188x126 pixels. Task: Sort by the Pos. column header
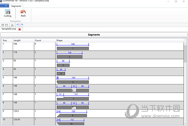tap(7, 41)
